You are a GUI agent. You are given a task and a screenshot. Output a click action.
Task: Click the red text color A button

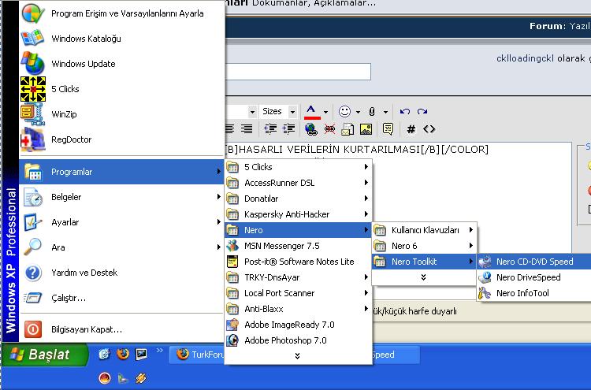pos(312,112)
